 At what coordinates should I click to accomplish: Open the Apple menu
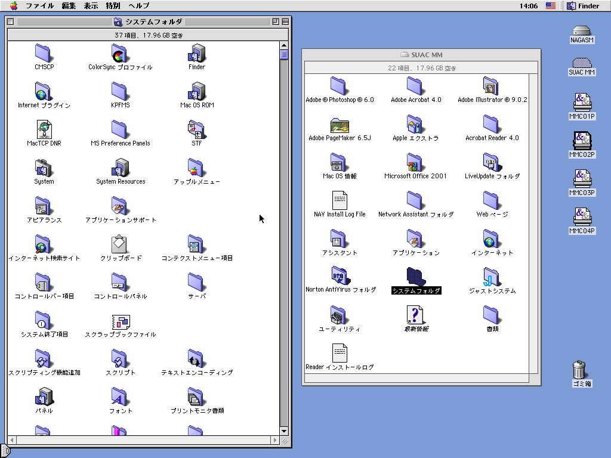tap(14, 5)
